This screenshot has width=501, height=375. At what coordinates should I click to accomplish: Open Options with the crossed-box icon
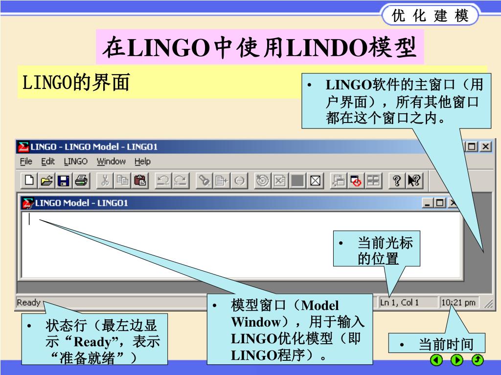tap(316, 181)
